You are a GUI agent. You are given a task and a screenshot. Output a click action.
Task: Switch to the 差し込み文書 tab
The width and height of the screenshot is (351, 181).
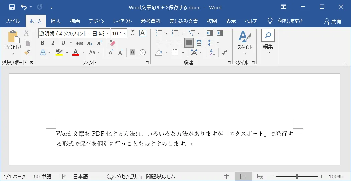click(184, 21)
